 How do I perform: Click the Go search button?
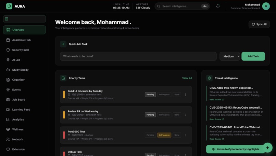coord(205,6)
